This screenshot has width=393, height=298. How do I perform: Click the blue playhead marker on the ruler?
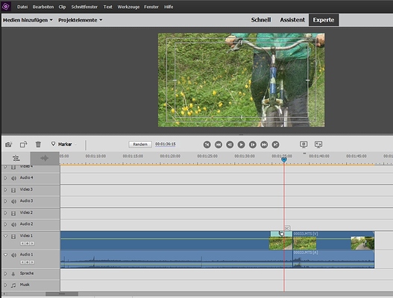click(283, 159)
